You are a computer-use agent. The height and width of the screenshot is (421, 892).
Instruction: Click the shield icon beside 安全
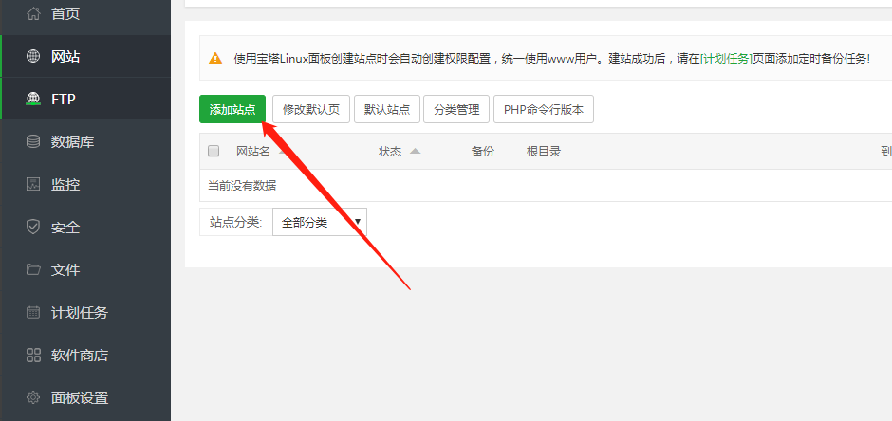click(33, 228)
